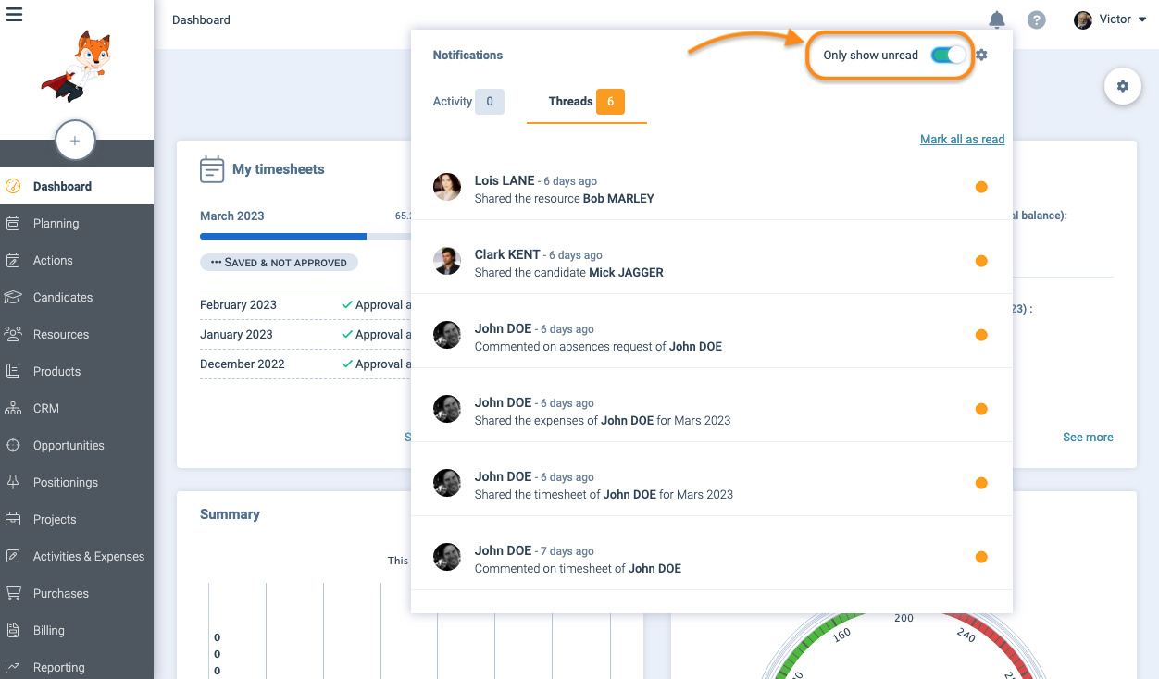Click the Purchases cart icon

click(x=13, y=593)
